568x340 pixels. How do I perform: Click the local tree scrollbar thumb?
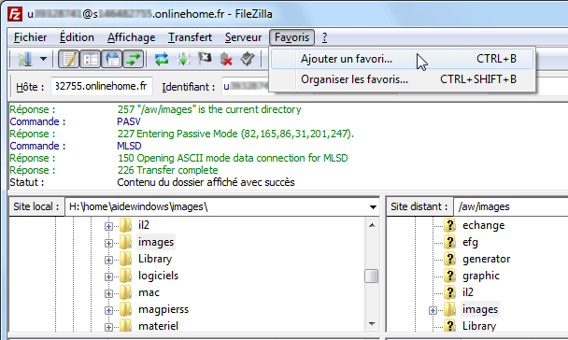(372, 276)
